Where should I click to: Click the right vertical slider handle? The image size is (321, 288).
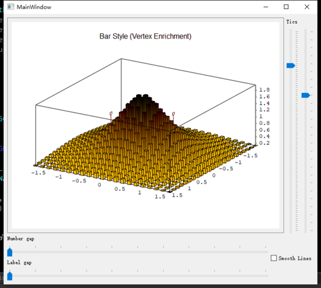click(306, 95)
